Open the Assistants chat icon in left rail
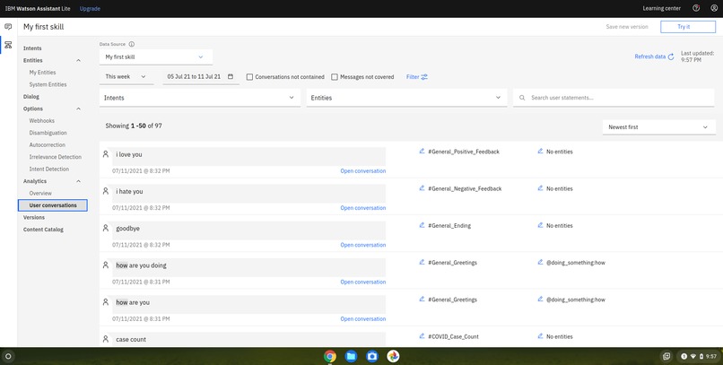 (x=8, y=27)
